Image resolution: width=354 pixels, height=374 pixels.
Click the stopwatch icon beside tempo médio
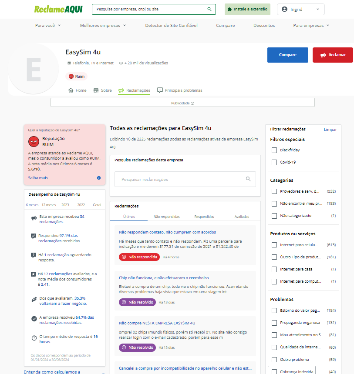[34, 338]
